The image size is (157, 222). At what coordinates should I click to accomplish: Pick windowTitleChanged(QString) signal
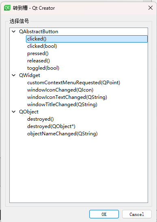tap(62, 105)
